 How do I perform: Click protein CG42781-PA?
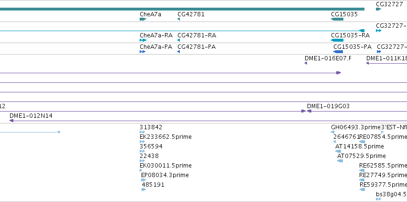pos(178,52)
